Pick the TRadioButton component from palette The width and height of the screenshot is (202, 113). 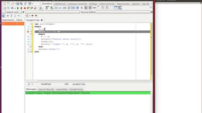coord(82,8)
